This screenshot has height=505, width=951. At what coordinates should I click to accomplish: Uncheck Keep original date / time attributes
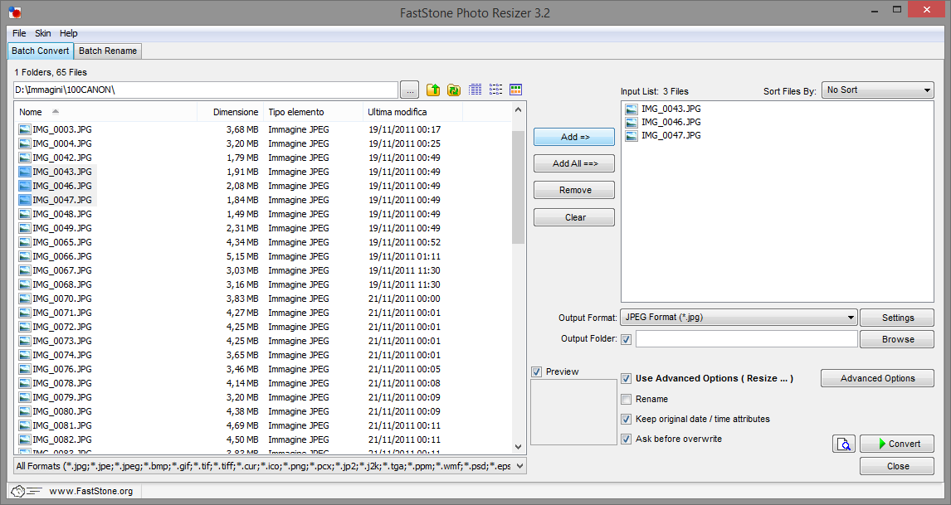point(626,419)
